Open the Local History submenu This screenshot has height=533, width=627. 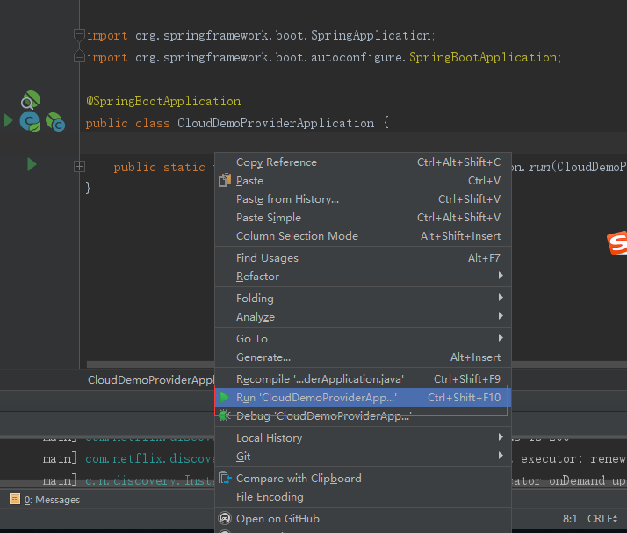click(x=363, y=437)
